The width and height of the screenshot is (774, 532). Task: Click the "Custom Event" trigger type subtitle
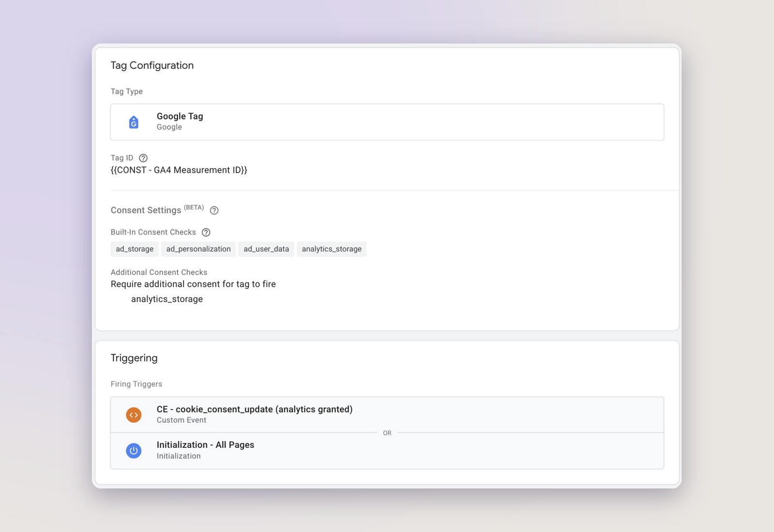181,420
